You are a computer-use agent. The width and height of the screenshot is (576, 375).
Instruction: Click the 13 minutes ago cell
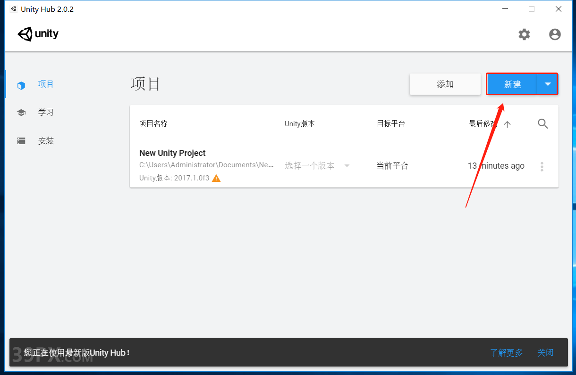496,166
